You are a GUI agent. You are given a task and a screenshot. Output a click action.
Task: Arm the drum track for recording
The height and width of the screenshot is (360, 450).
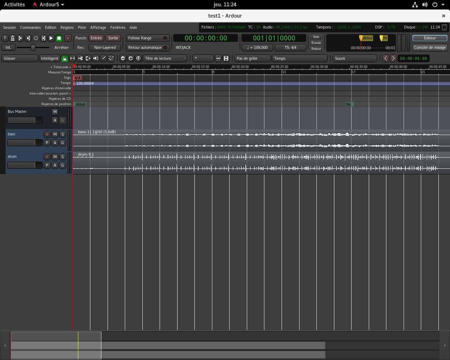(x=47, y=157)
